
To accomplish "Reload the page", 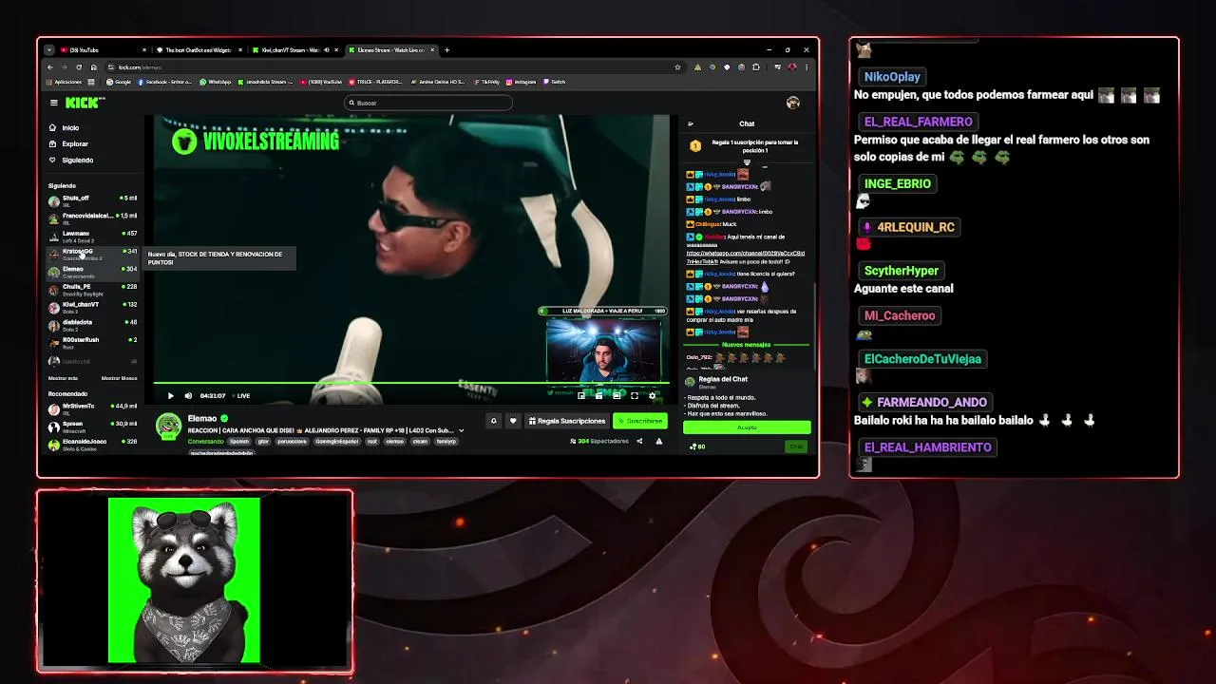I will 79,67.
